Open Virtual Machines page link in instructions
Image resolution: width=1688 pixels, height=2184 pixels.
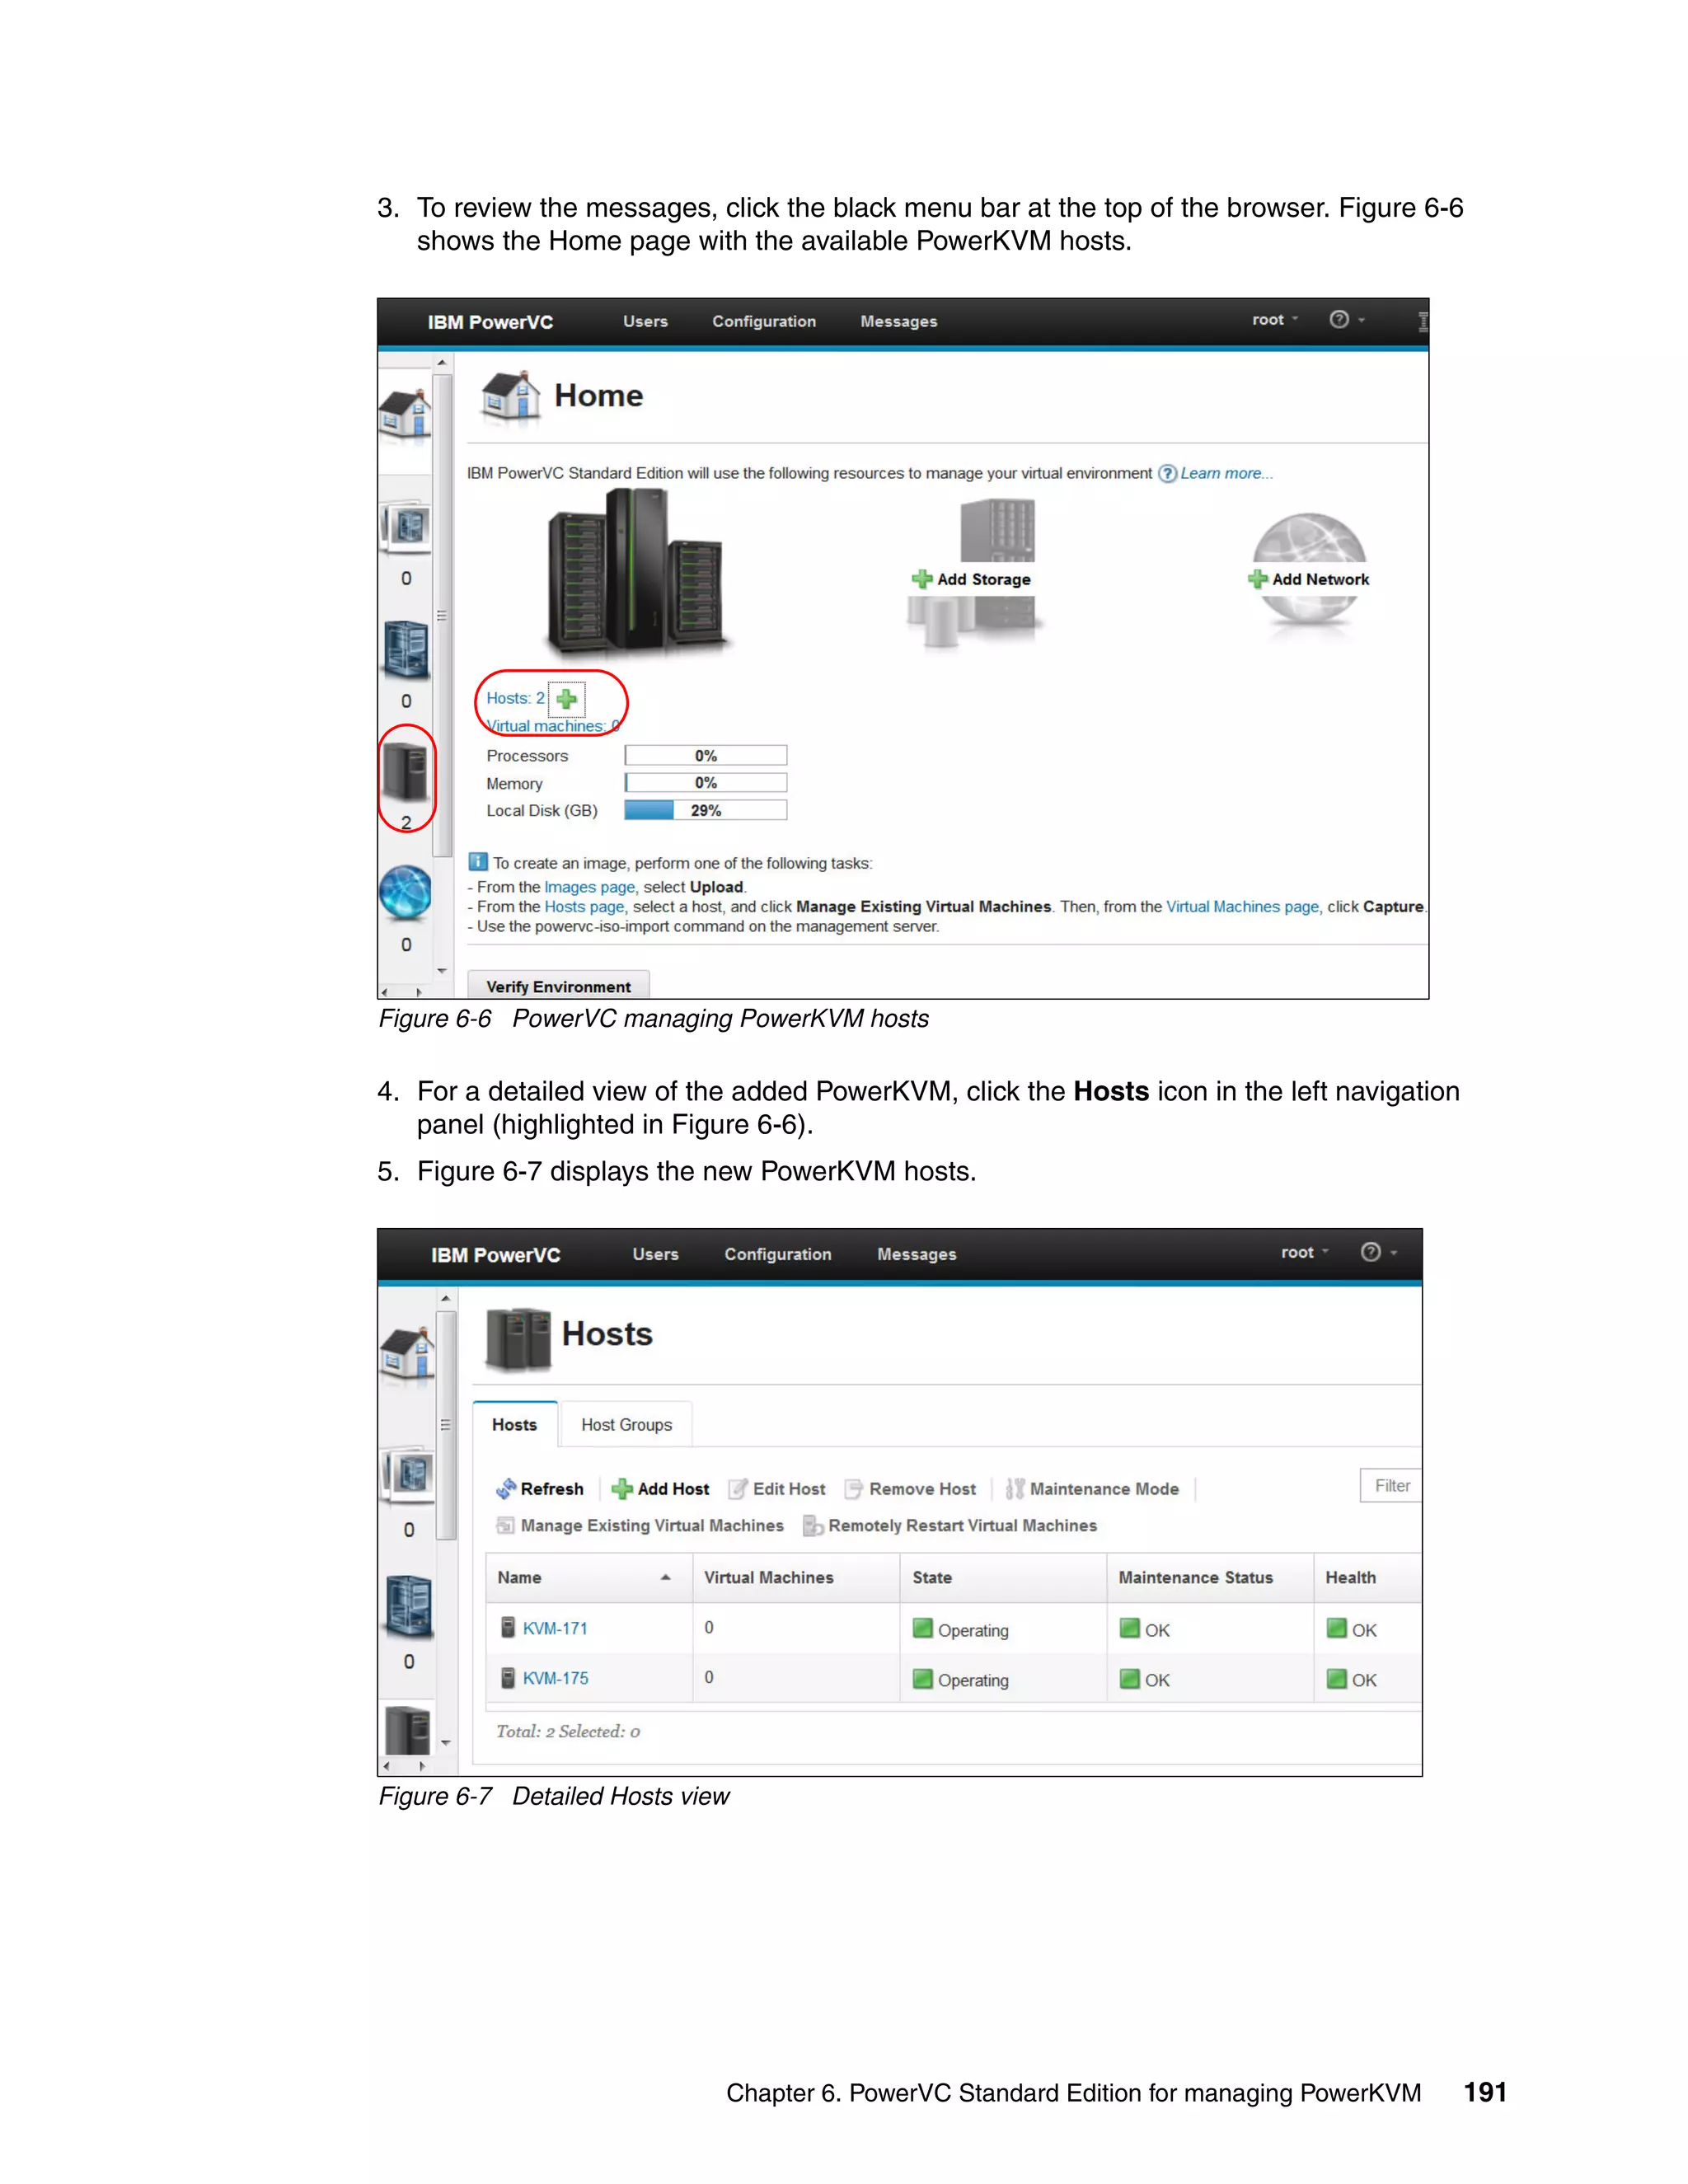(x=1242, y=907)
